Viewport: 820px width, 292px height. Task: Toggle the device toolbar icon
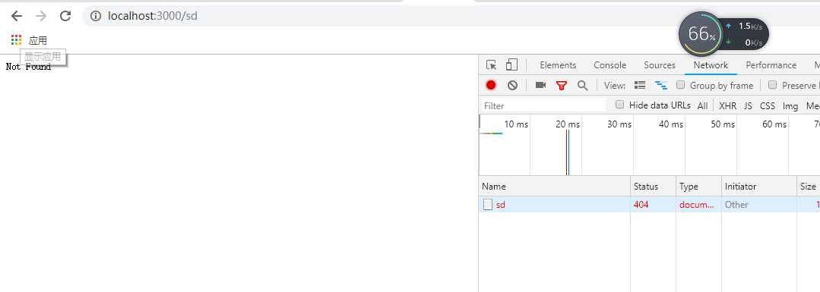(511, 64)
